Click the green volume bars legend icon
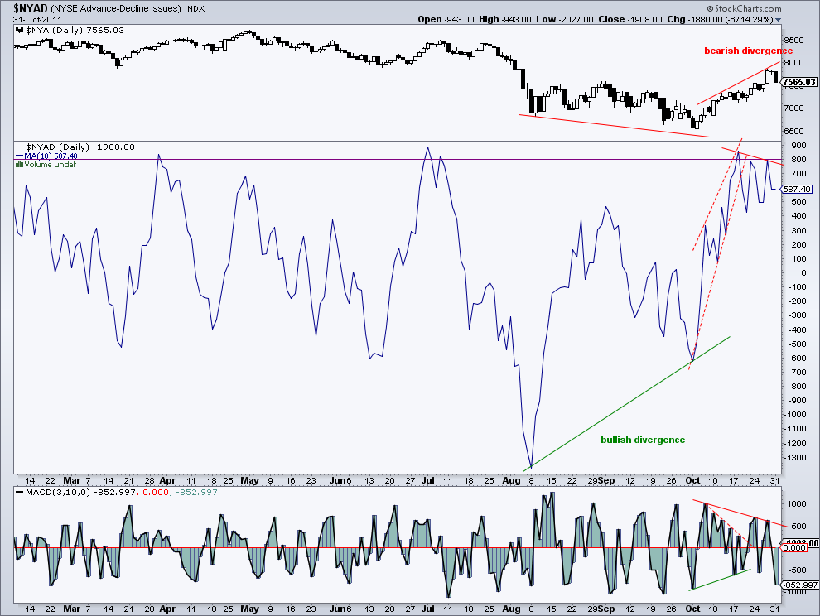Viewport: 820px width, 616px height. [19, 164]
